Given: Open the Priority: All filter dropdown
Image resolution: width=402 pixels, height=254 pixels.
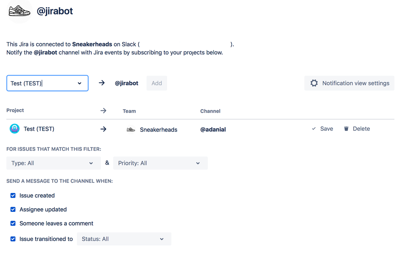Looking at the screenshot, I should (161, 163).
